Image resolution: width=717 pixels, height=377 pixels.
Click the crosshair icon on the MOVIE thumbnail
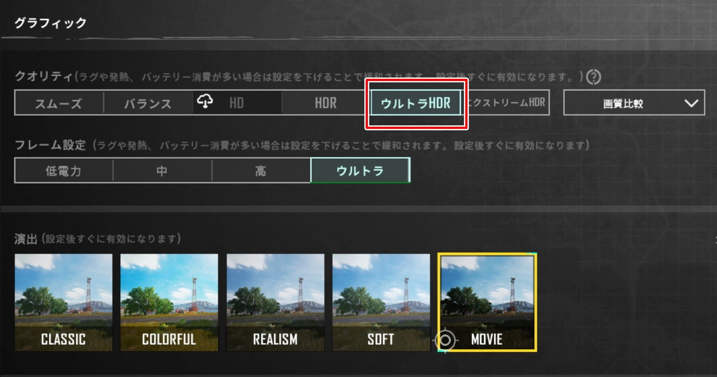(x=446, y=340)
